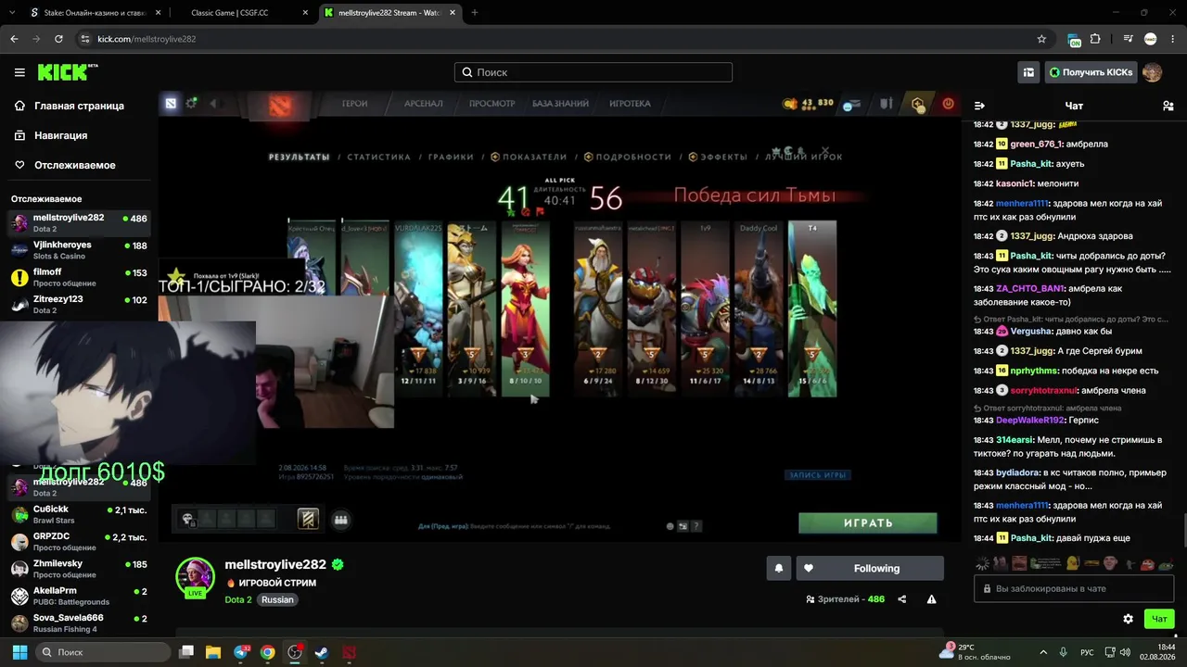The height and width of the screenshot is (667, 1187).
Task: Click the mellstroylive282 streamer avatar
Action: (x=195, y=576)
